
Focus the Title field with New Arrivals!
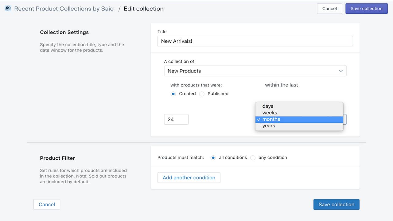click(x=255, y=41)
